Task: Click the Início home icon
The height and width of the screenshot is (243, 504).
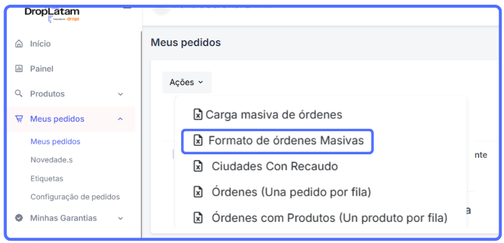Action: coord(19,44)
